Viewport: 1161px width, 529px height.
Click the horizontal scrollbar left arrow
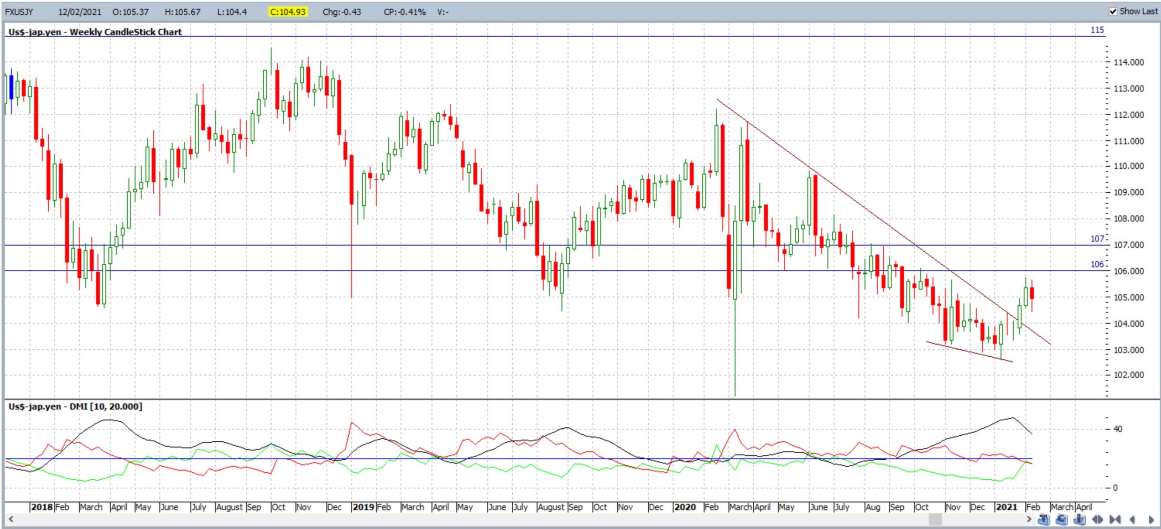click(x=11, y=519)
